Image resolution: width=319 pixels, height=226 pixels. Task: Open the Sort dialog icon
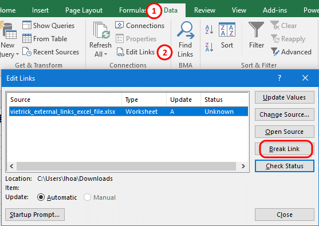click(x=227, y=30)
